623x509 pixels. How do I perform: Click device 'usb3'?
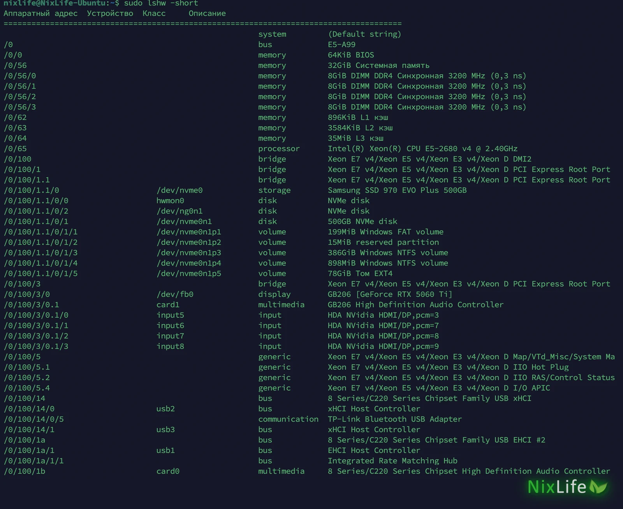tap(165, 430)
